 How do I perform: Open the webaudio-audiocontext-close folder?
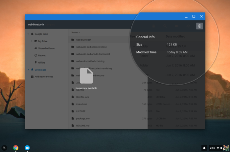[91, 47]
